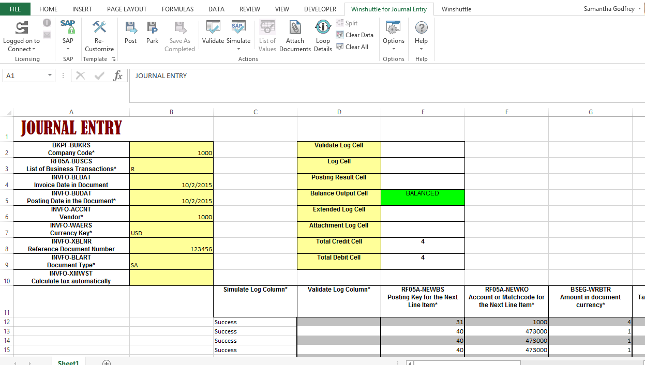Select the Currency Key cell USD
The height and width of the screenshot is (365, 645).
[171, 230]
